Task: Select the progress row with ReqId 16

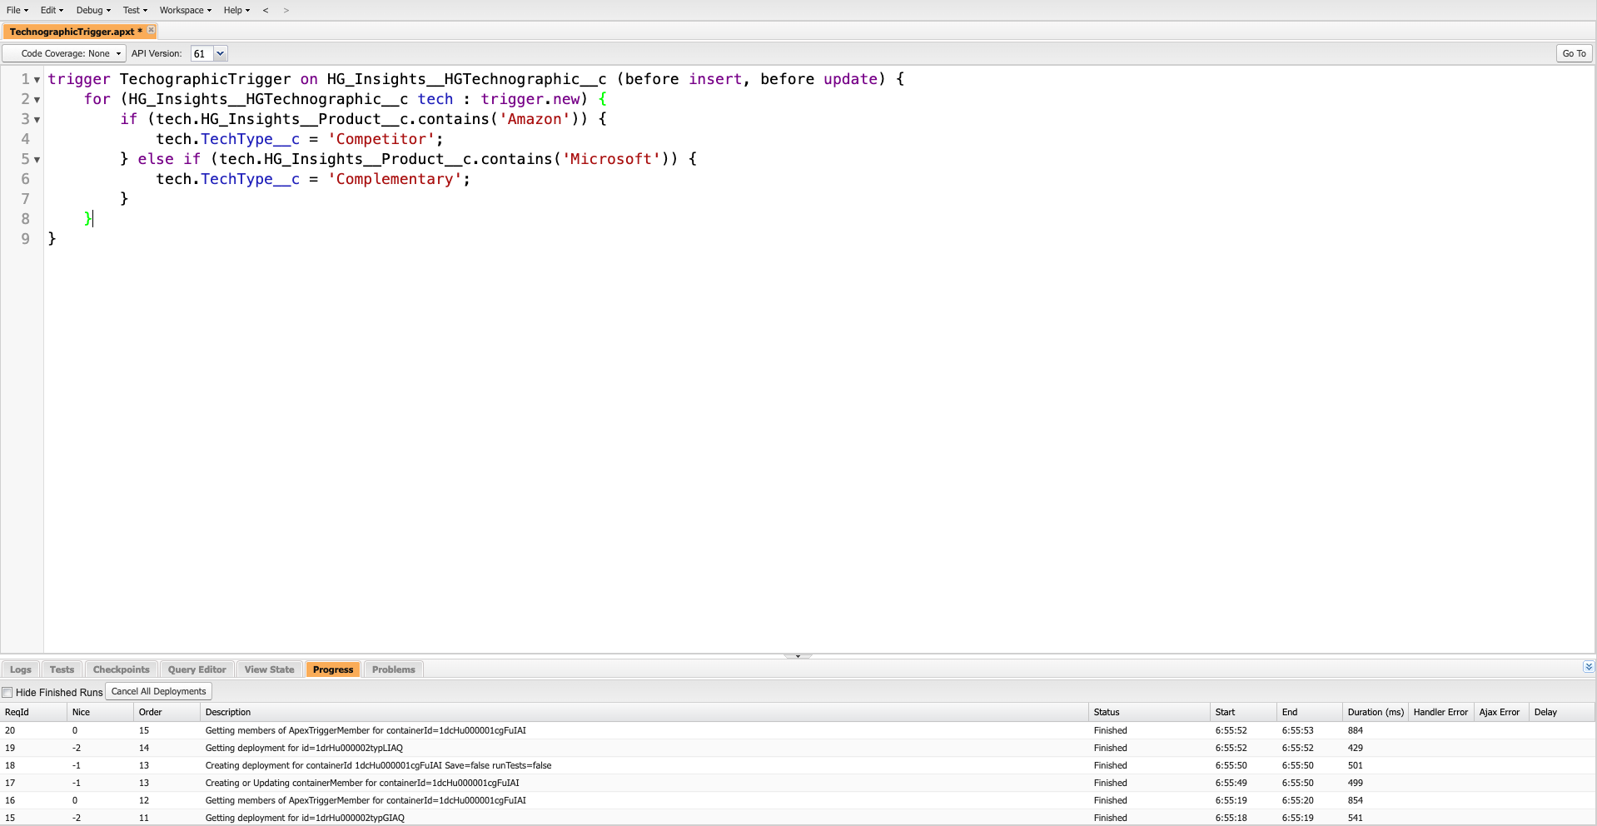Action: click(x=798, y=800)
